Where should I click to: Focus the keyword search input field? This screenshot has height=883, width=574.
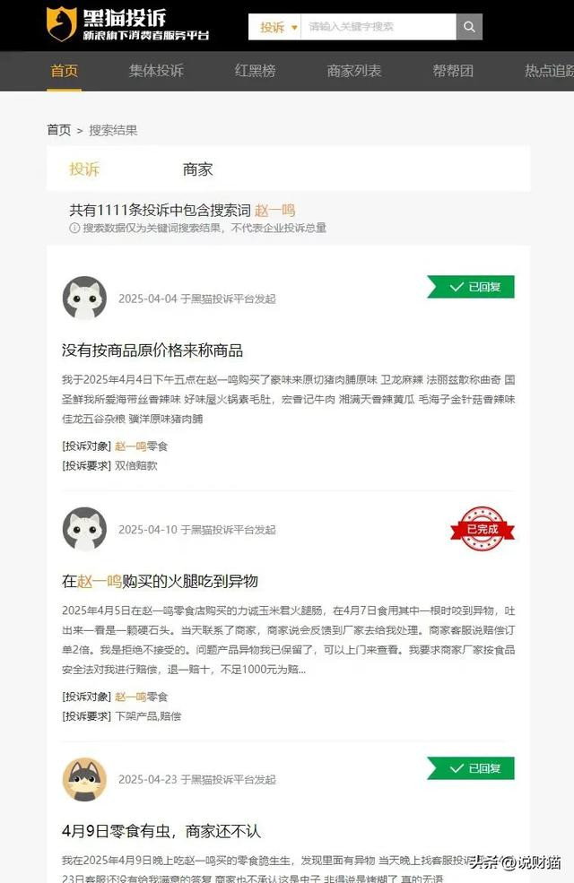pyautogui.click(x=378, y=27)
